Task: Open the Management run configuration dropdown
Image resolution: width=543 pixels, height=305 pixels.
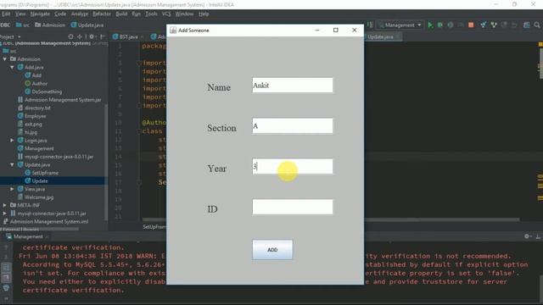Action: 400,25
